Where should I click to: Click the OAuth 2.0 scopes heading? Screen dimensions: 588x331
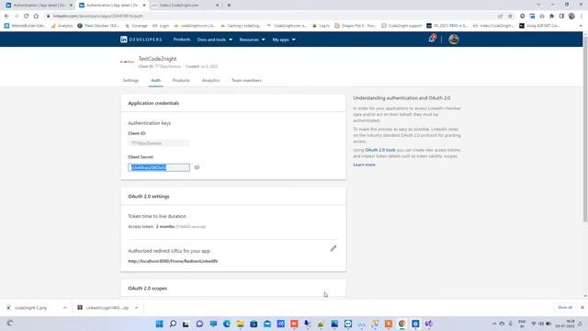pyautogui.click(x=147, y=288)
